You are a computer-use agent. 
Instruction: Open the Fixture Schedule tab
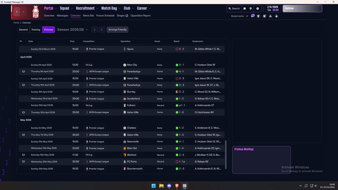pyautogui.click(x=105, y=16)
